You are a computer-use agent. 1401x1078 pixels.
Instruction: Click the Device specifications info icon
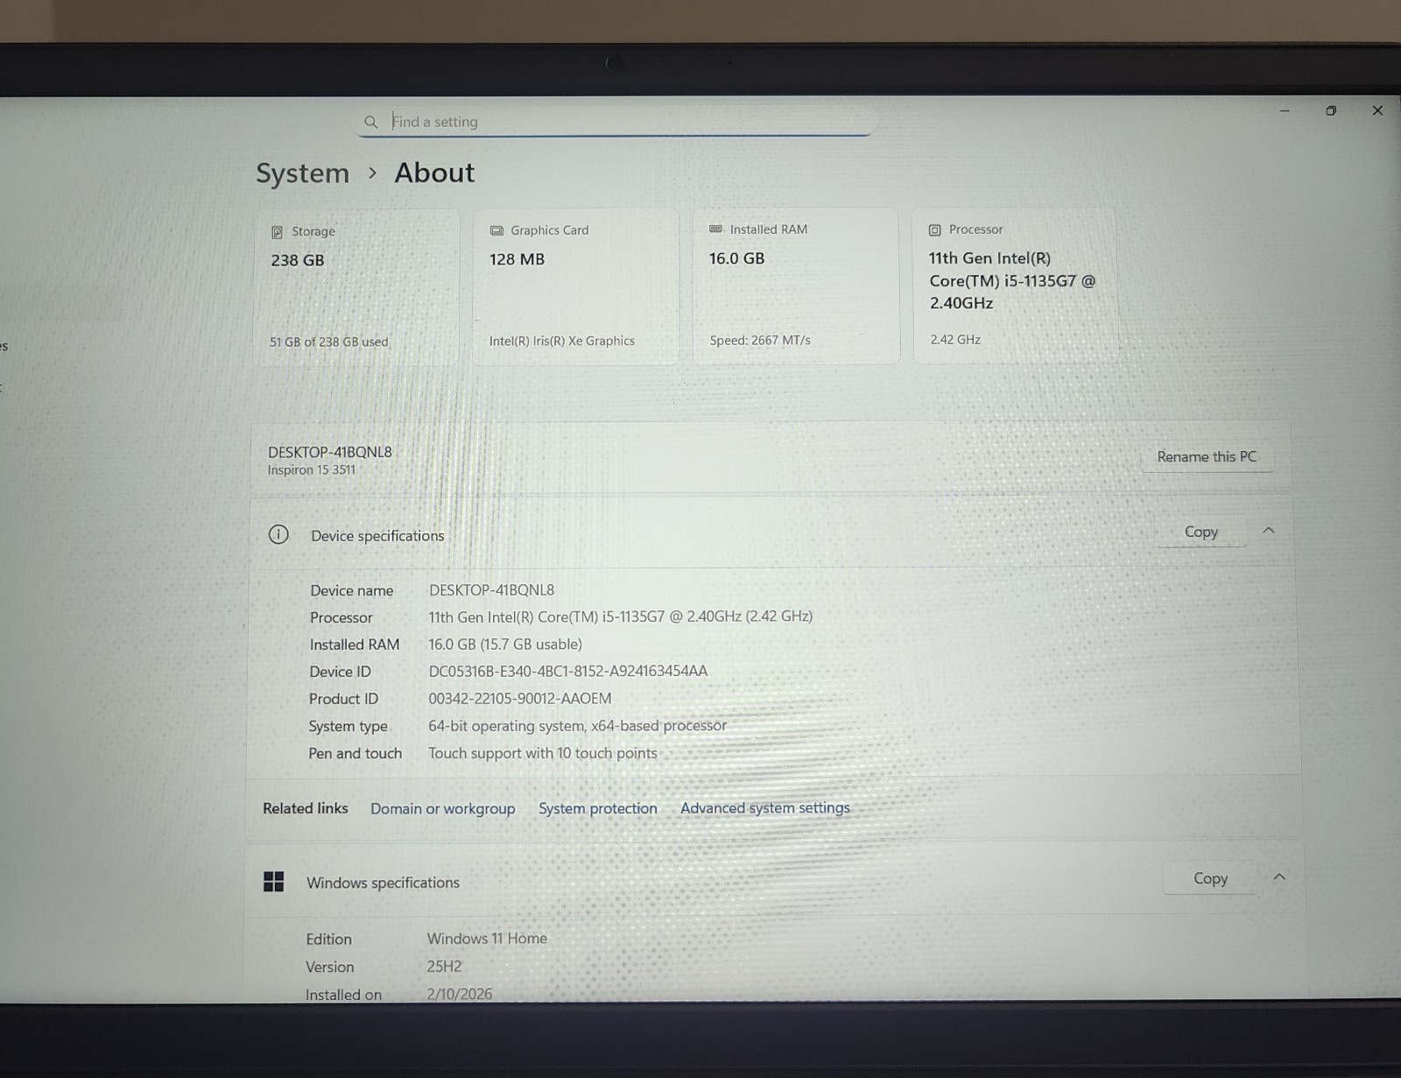click(278, 535)
